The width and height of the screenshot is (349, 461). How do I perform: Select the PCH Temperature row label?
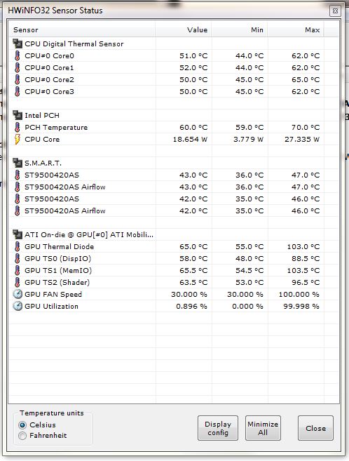[56, 127]
